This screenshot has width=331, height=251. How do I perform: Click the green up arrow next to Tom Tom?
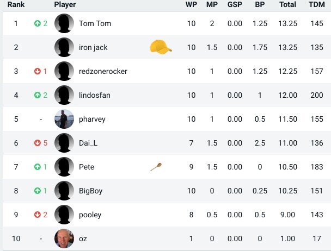[x=38, y=23]
